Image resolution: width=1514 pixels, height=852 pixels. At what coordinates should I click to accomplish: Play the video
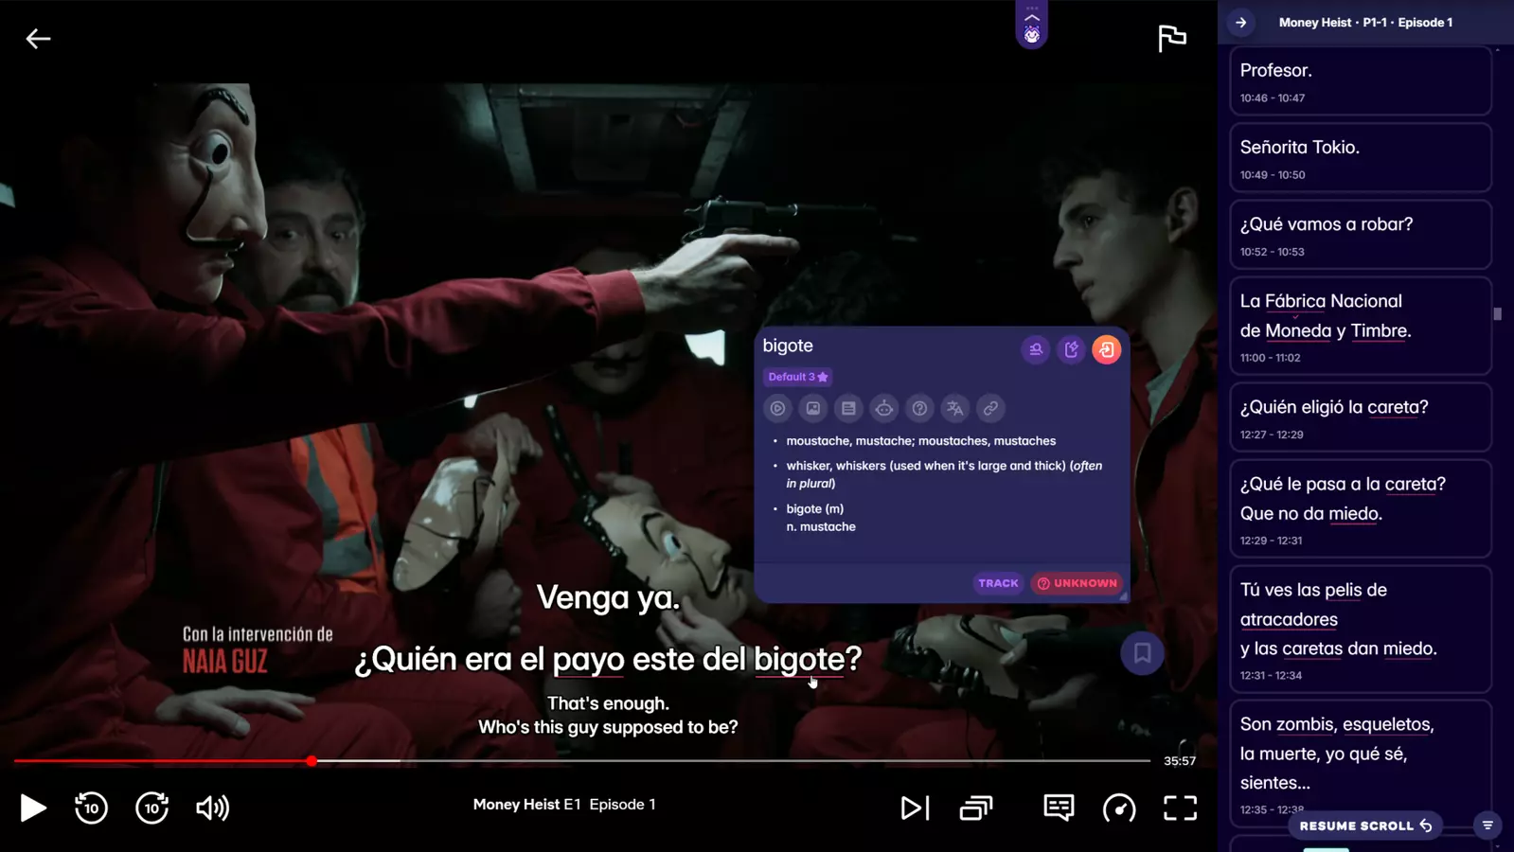pyautogui.click(x=33, y=808)
